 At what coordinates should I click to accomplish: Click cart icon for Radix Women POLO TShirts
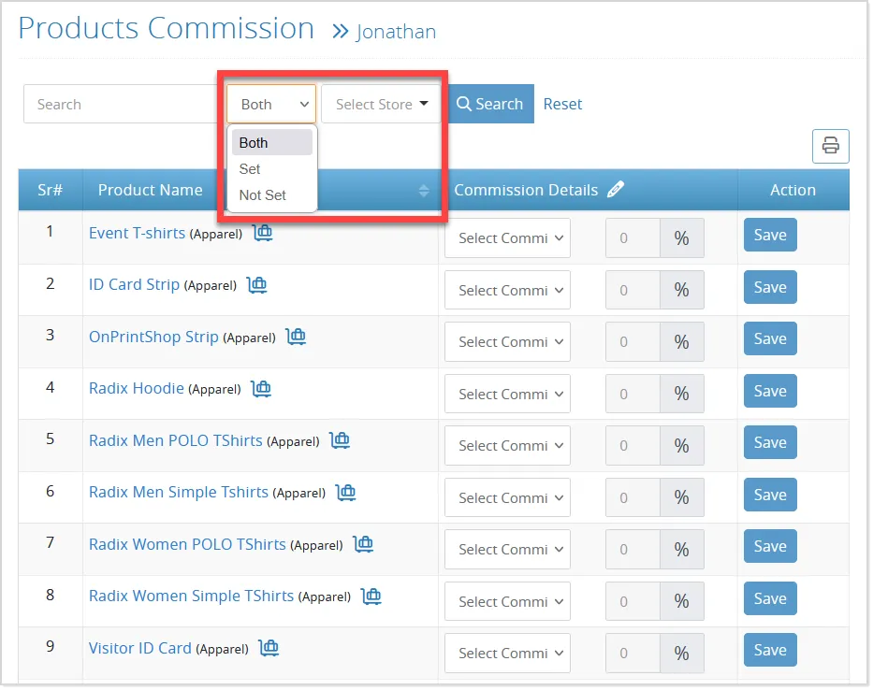click(x=364, y=543)
